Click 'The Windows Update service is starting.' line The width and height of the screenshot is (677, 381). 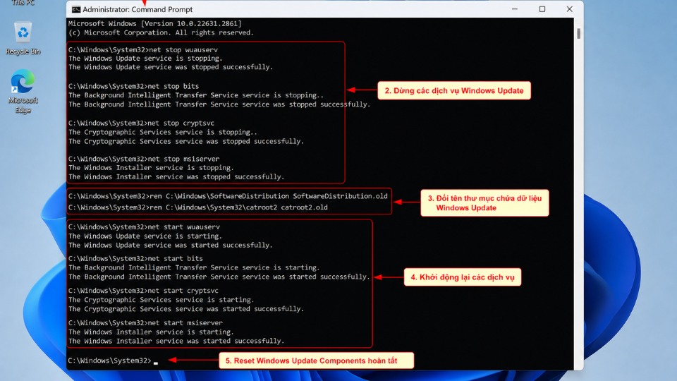[x=145, y=236]
